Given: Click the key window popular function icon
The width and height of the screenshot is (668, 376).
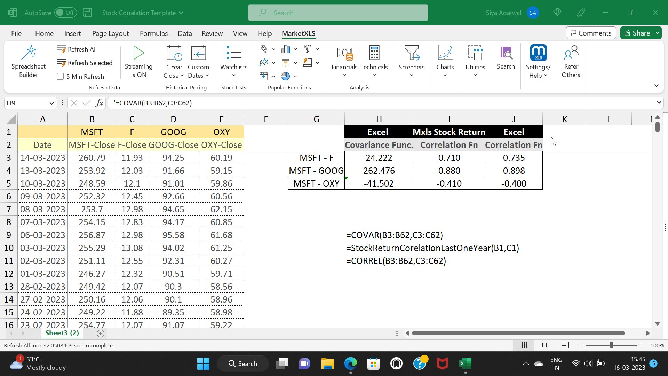Looking at the screenshot, I should [286, 63].
